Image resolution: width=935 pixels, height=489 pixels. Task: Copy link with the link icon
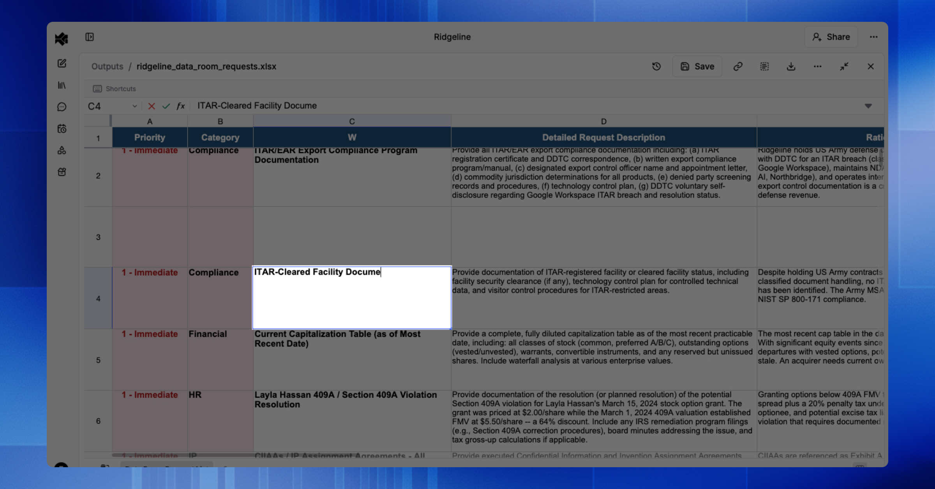tap(738, 67)
